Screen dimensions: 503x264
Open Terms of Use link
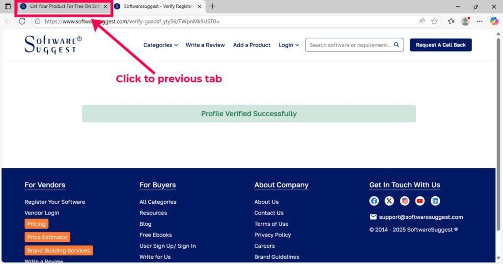(x=271, y=224)
